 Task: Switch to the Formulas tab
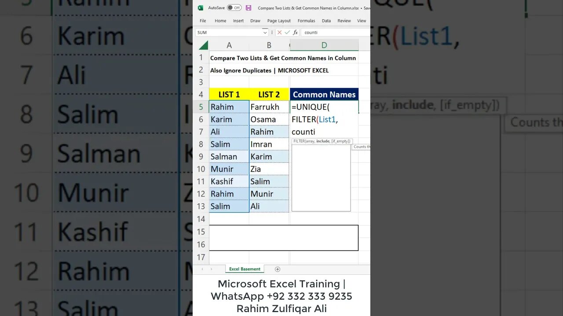(306, 21)
